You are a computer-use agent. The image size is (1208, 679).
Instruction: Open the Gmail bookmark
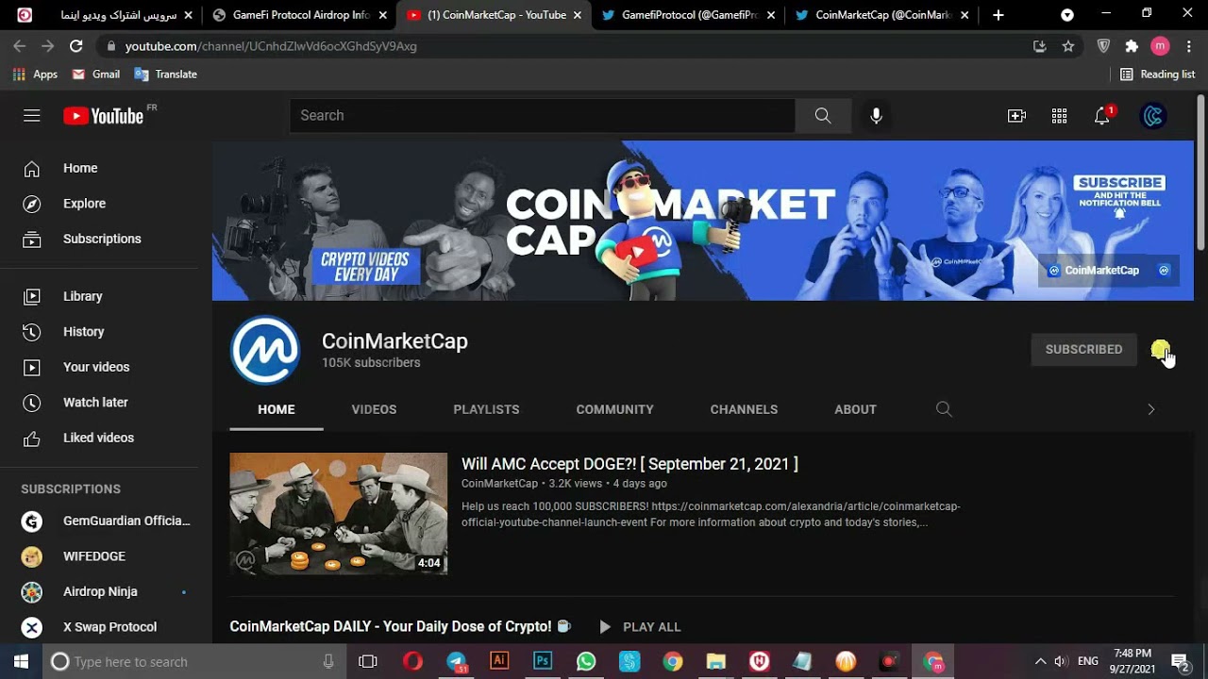96,75
